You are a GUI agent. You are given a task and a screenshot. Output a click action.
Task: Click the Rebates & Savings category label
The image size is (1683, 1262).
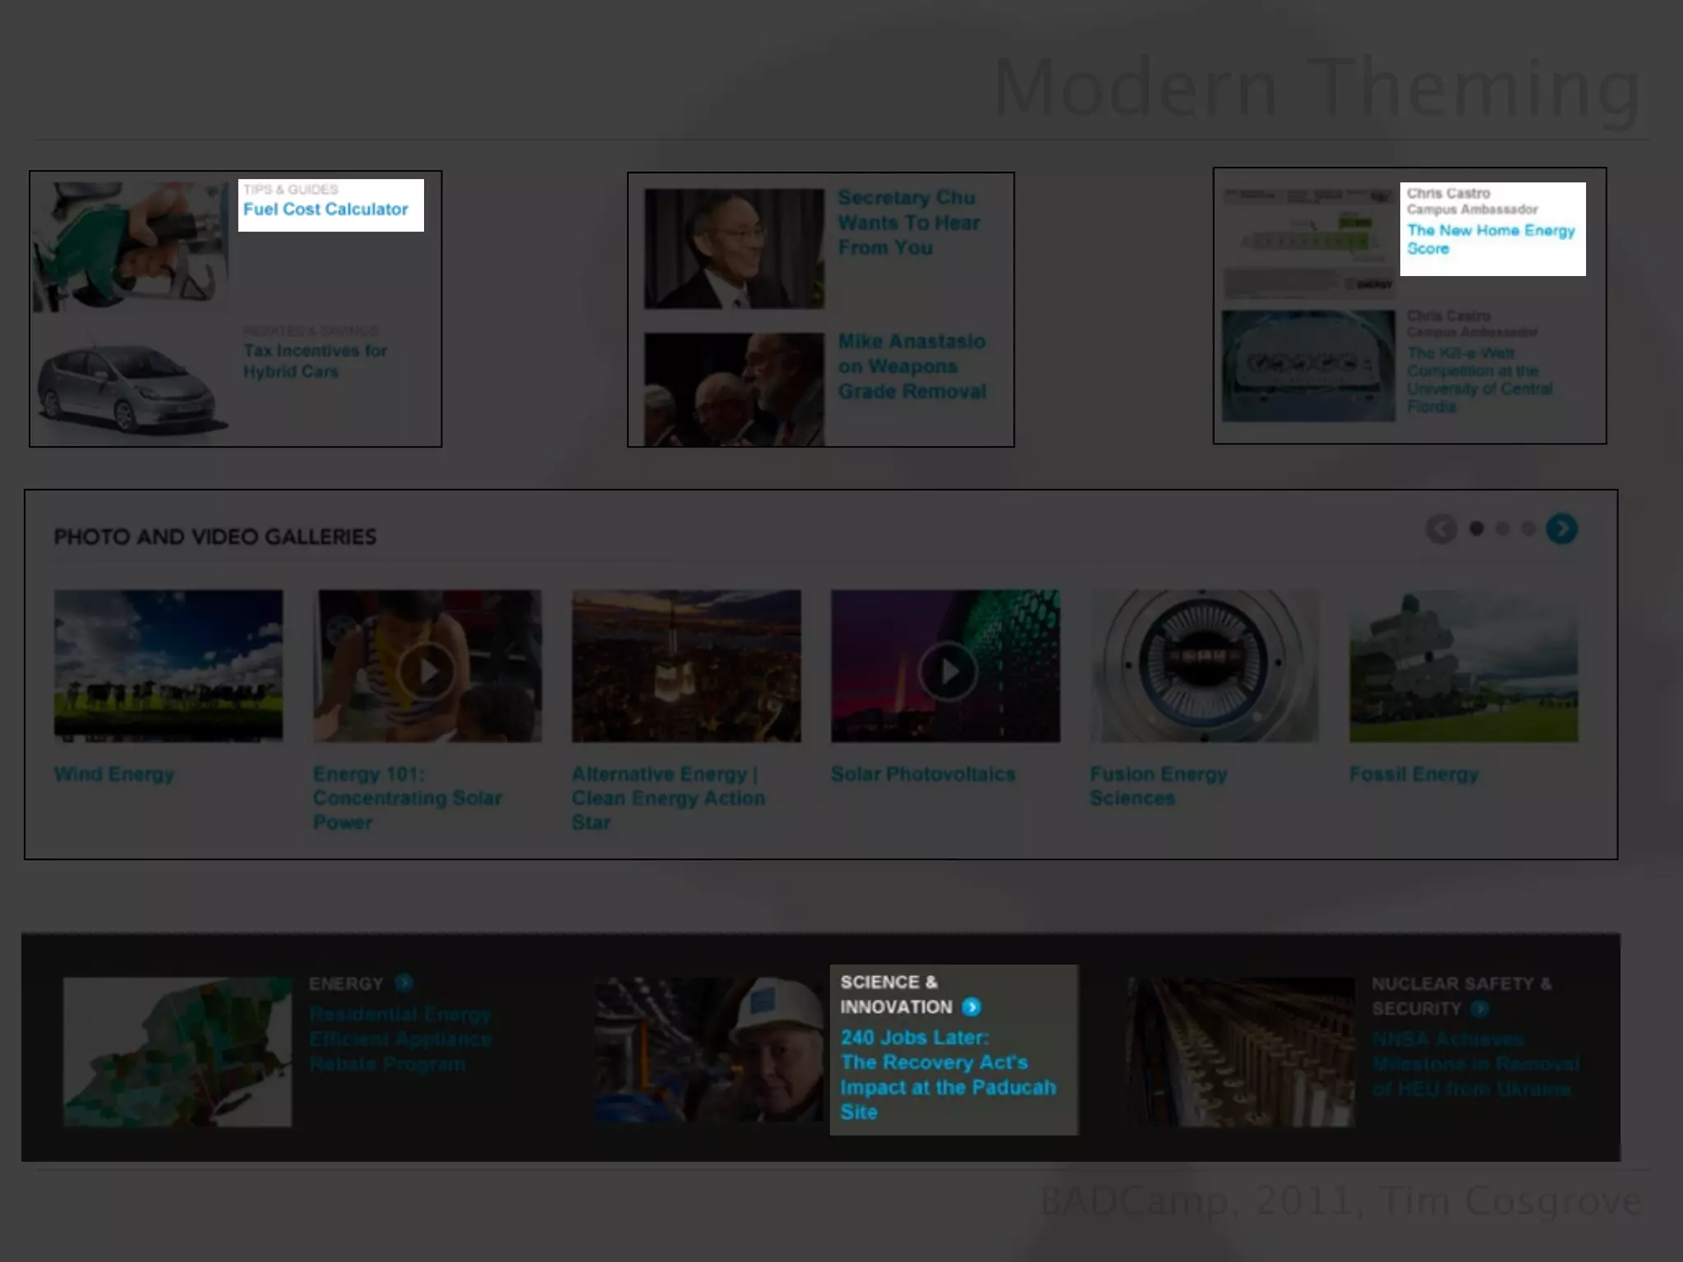[311, 330]
